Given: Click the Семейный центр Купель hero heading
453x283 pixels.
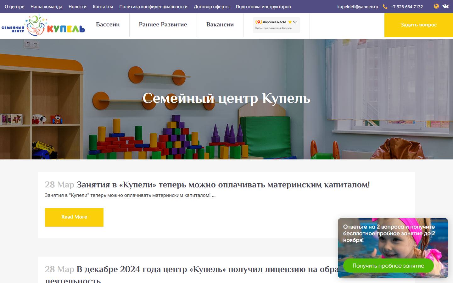Looking at the screenshot, I should (x=226, y=98).
